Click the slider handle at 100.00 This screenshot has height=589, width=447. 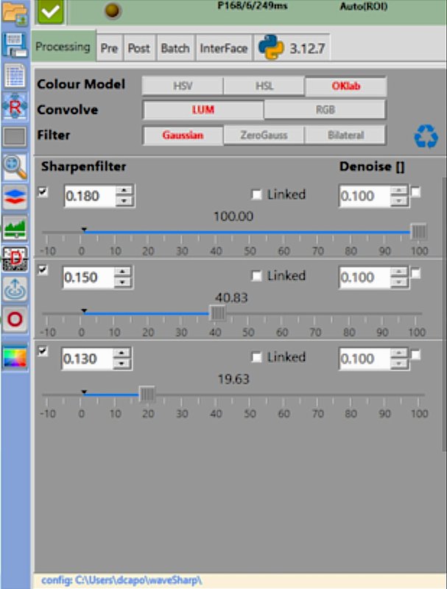pyautogui.click(x=418, y=232)
